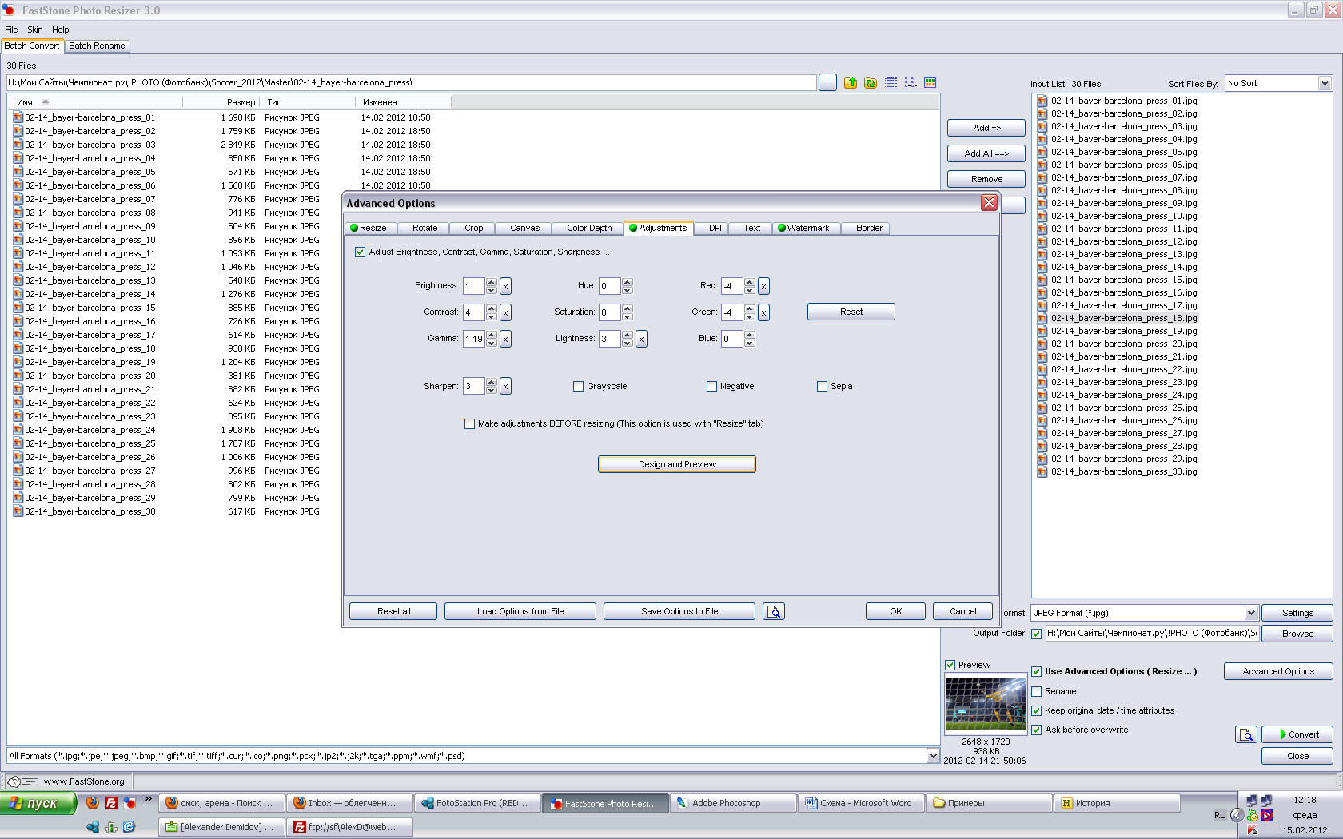Open conversion preview icon next to Convert
Image resolution: width=1343 pixels, height=839 pixels.
pyautogui.click(x=1246, y=734)
